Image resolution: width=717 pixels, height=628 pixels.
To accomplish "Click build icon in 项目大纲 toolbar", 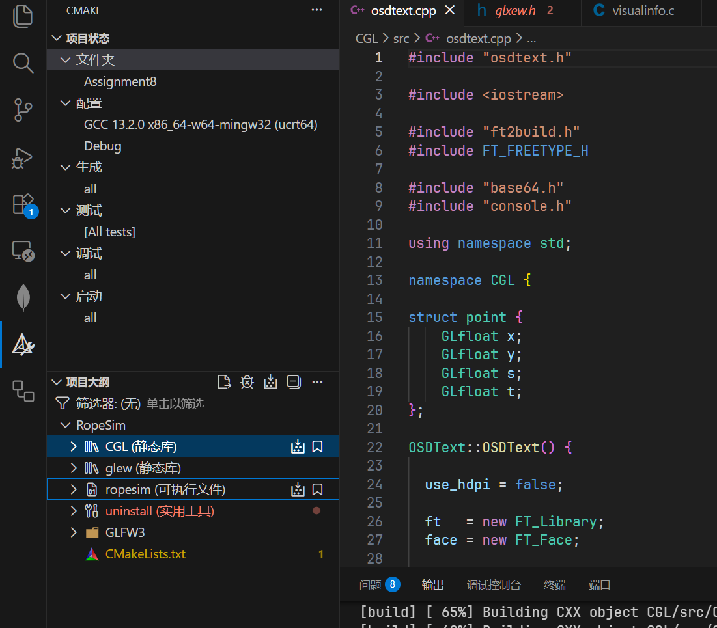I will click(x=270, y=382).
